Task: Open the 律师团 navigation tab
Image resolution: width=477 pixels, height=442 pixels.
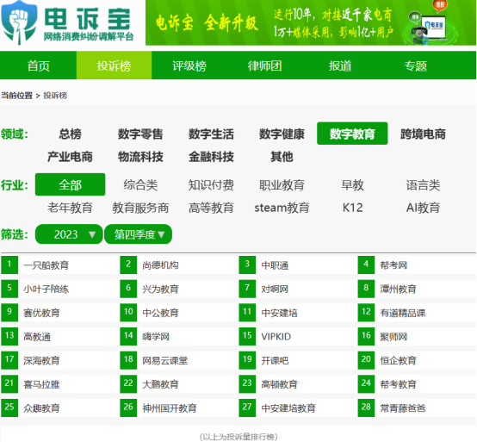Action: (264, 65)
